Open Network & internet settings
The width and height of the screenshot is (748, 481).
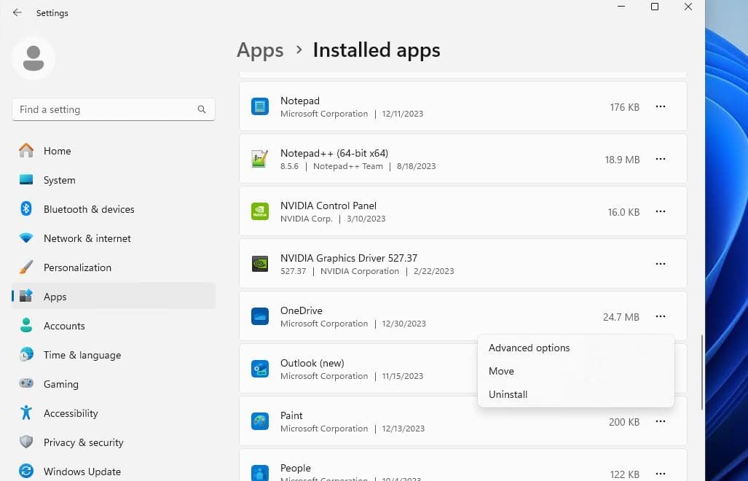point(114,238)
